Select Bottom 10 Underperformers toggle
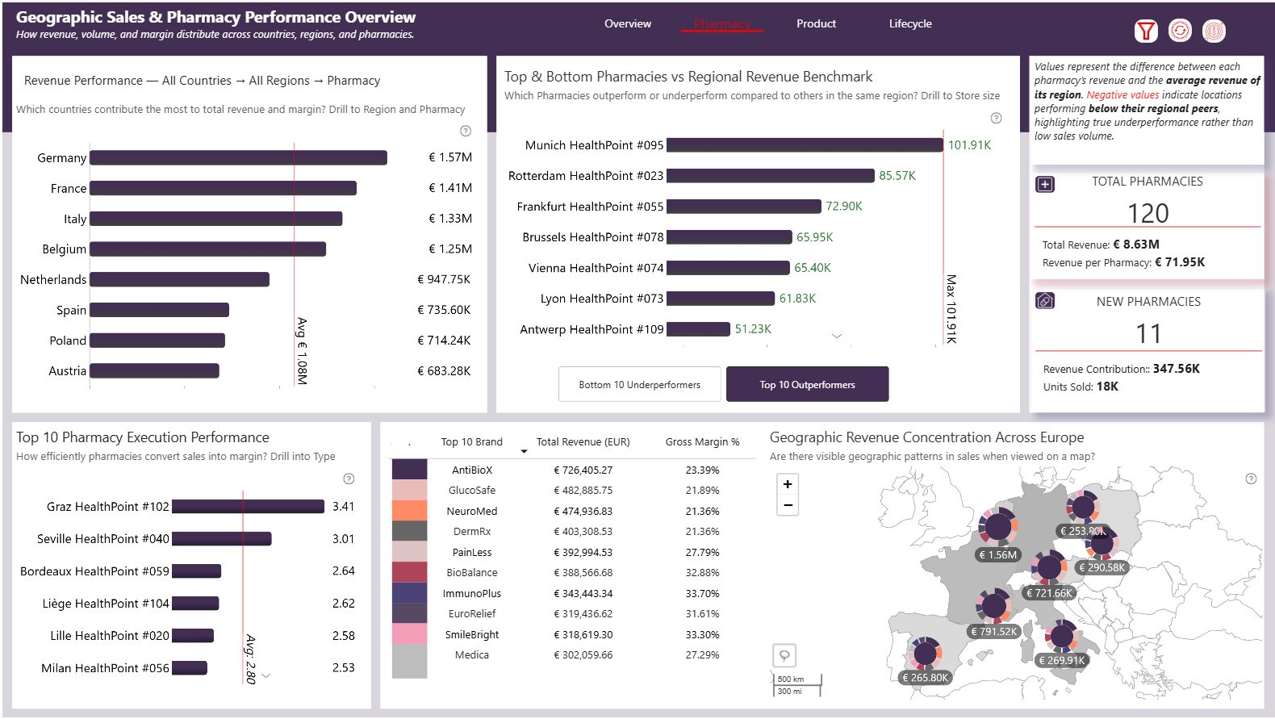This screenshot has width=1275, height=719. coord(639,385)
